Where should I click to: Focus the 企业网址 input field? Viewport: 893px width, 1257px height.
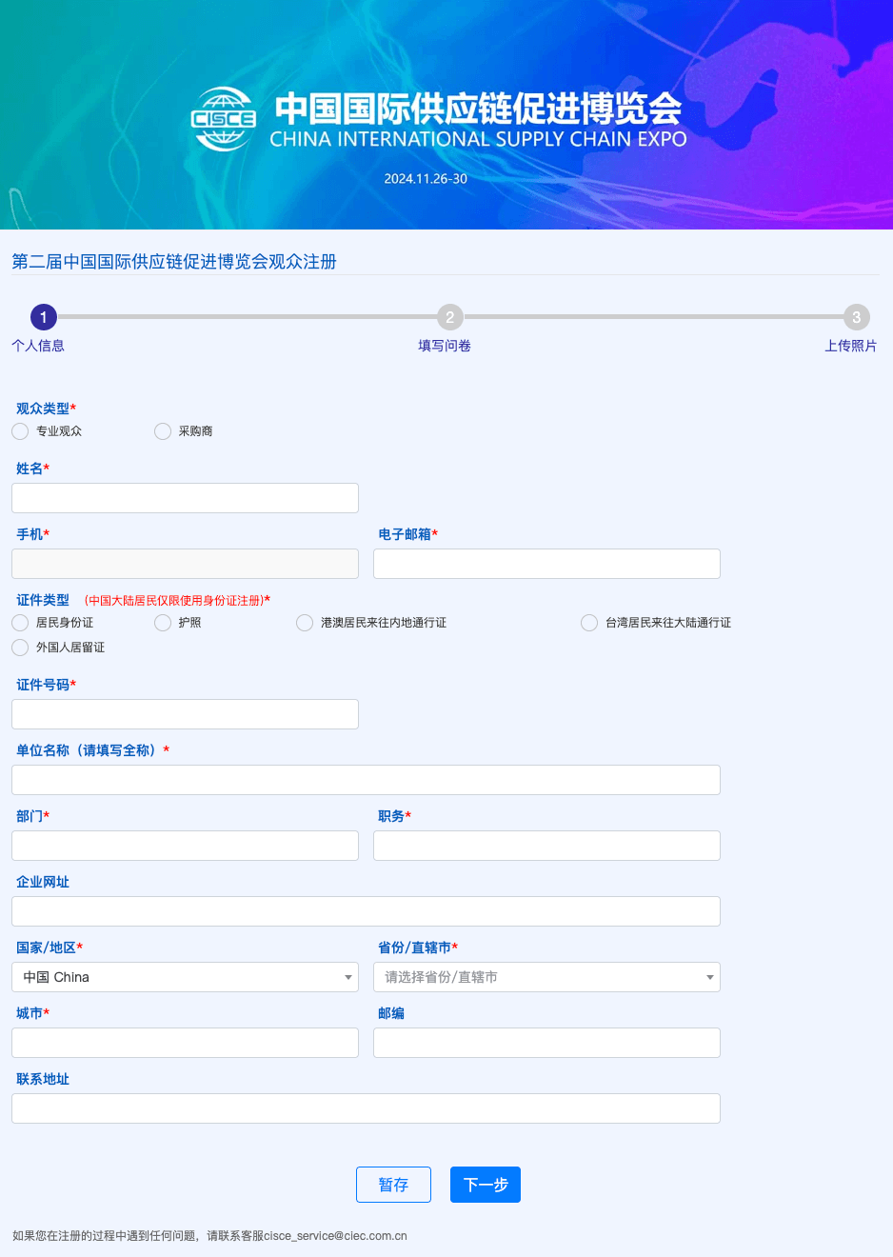366,911
